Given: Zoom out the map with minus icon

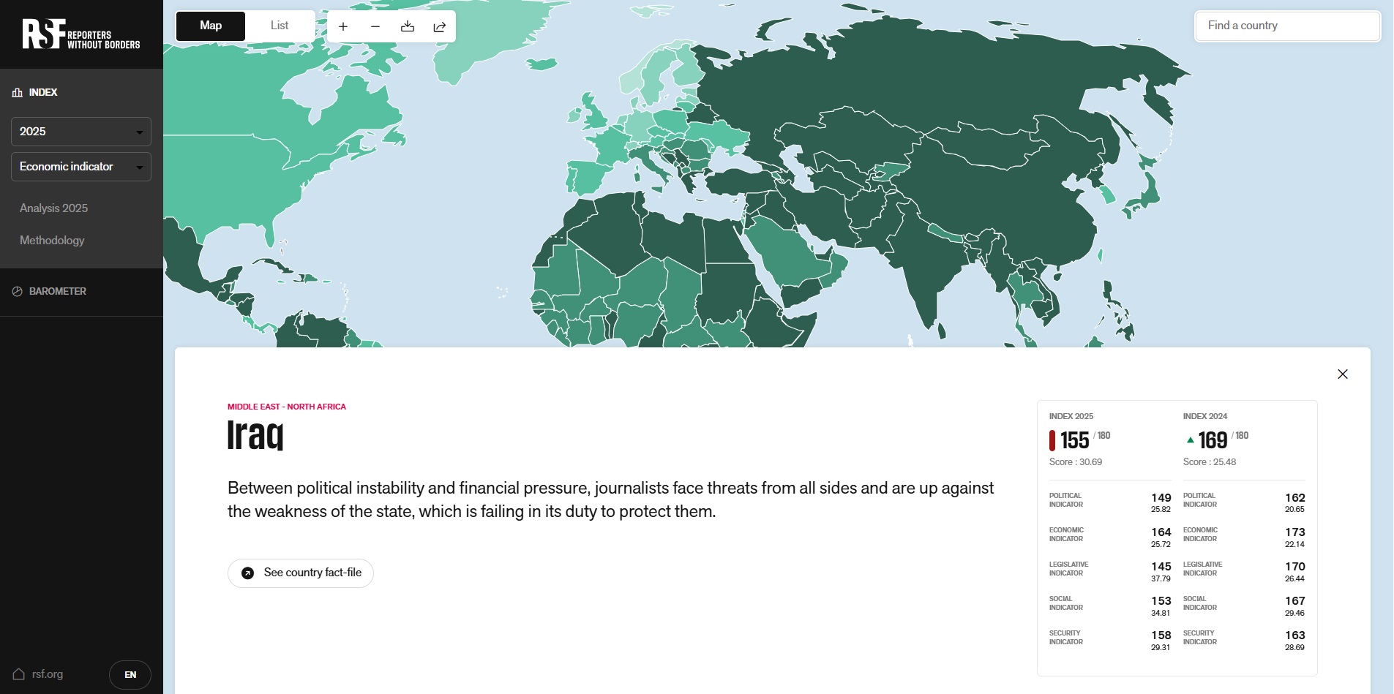Looking at the screenshot, I should (x=375, y=26).
